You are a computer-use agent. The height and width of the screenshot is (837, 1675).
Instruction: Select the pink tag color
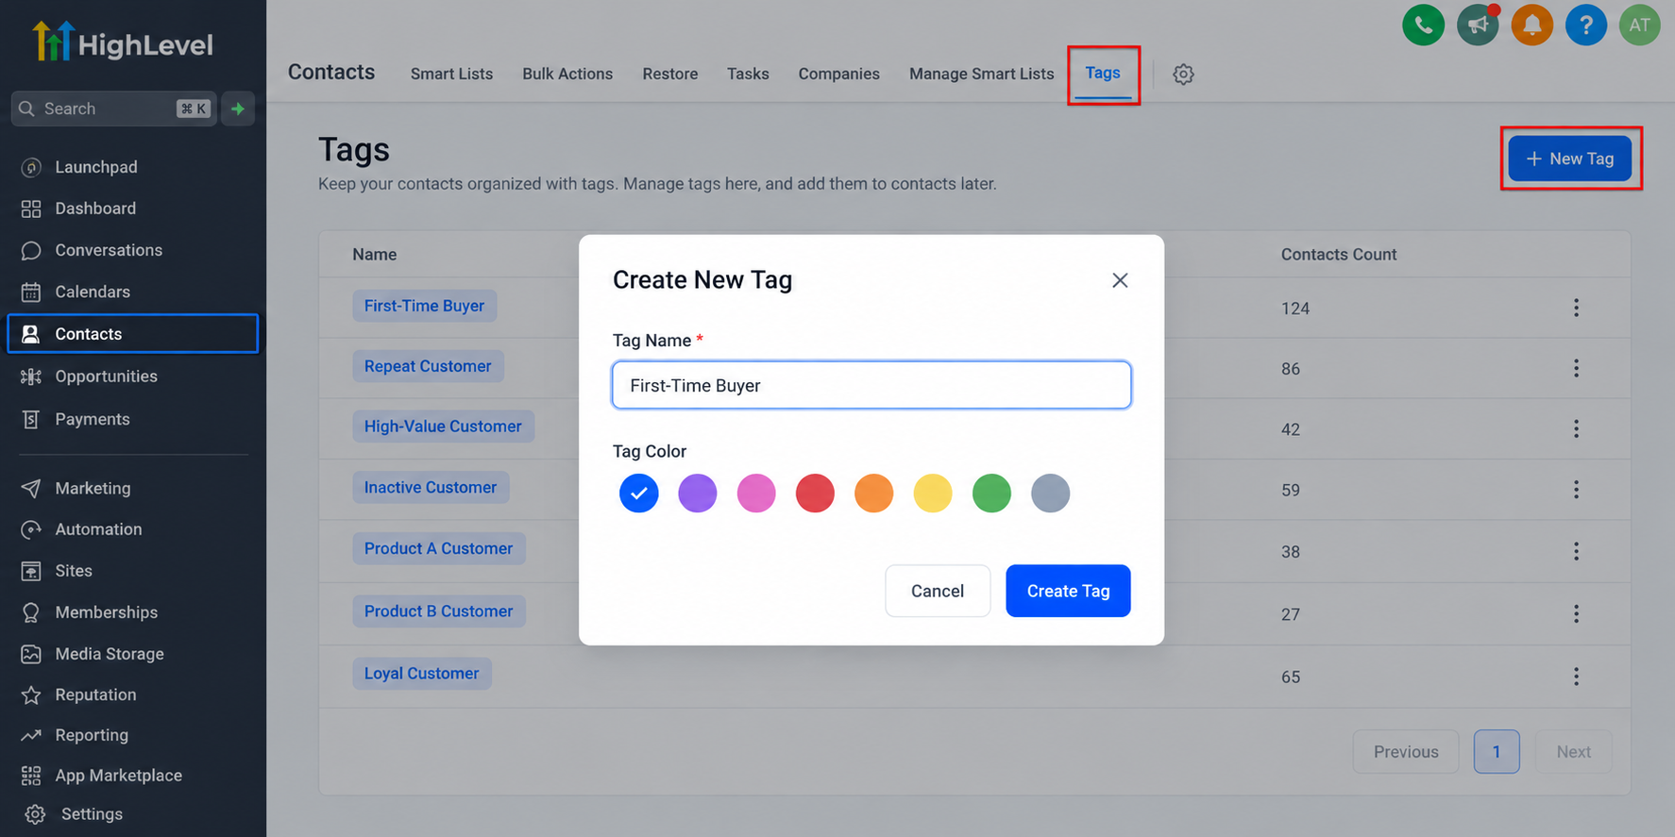(x=756, y=493)
